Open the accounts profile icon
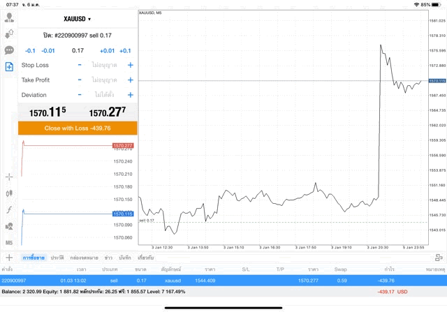Viewport: 447px width, 312px height. click(x=9, y=17)
